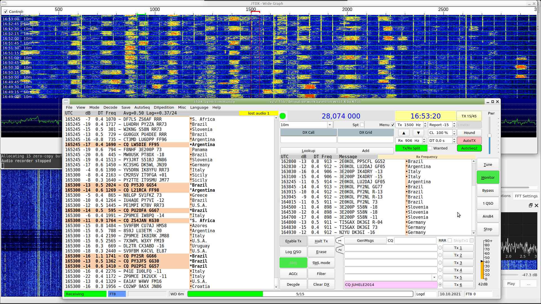This screenshot has height=304, width=541.
Task: Open JTDX window menu icon in title bar
Action: 66,101
